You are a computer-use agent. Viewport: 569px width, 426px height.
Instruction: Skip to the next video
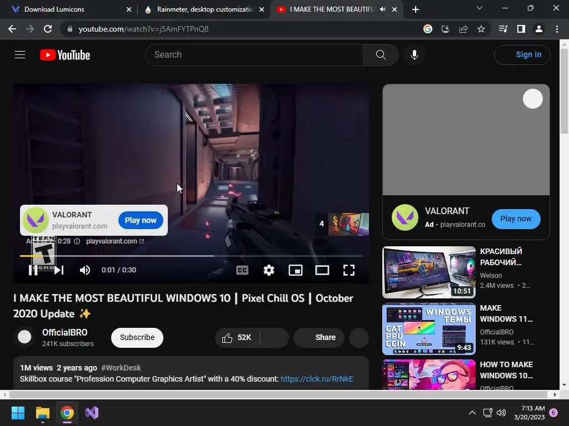tap(59, 270)
